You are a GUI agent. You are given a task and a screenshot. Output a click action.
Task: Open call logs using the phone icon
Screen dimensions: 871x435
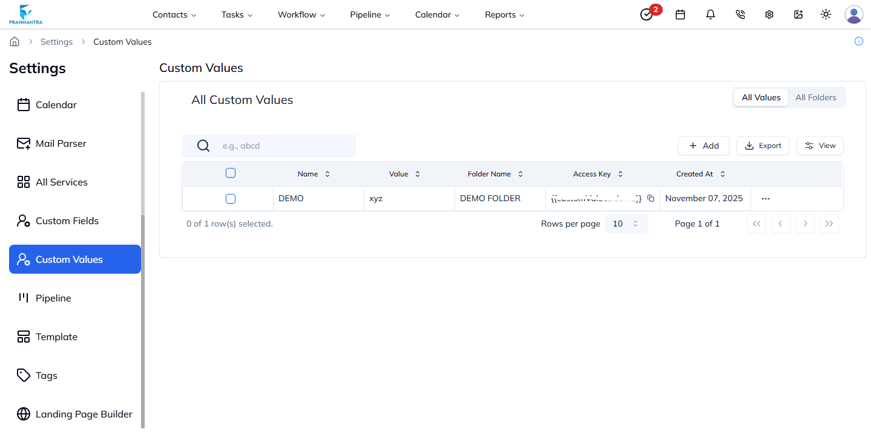(x=740, y=14)
